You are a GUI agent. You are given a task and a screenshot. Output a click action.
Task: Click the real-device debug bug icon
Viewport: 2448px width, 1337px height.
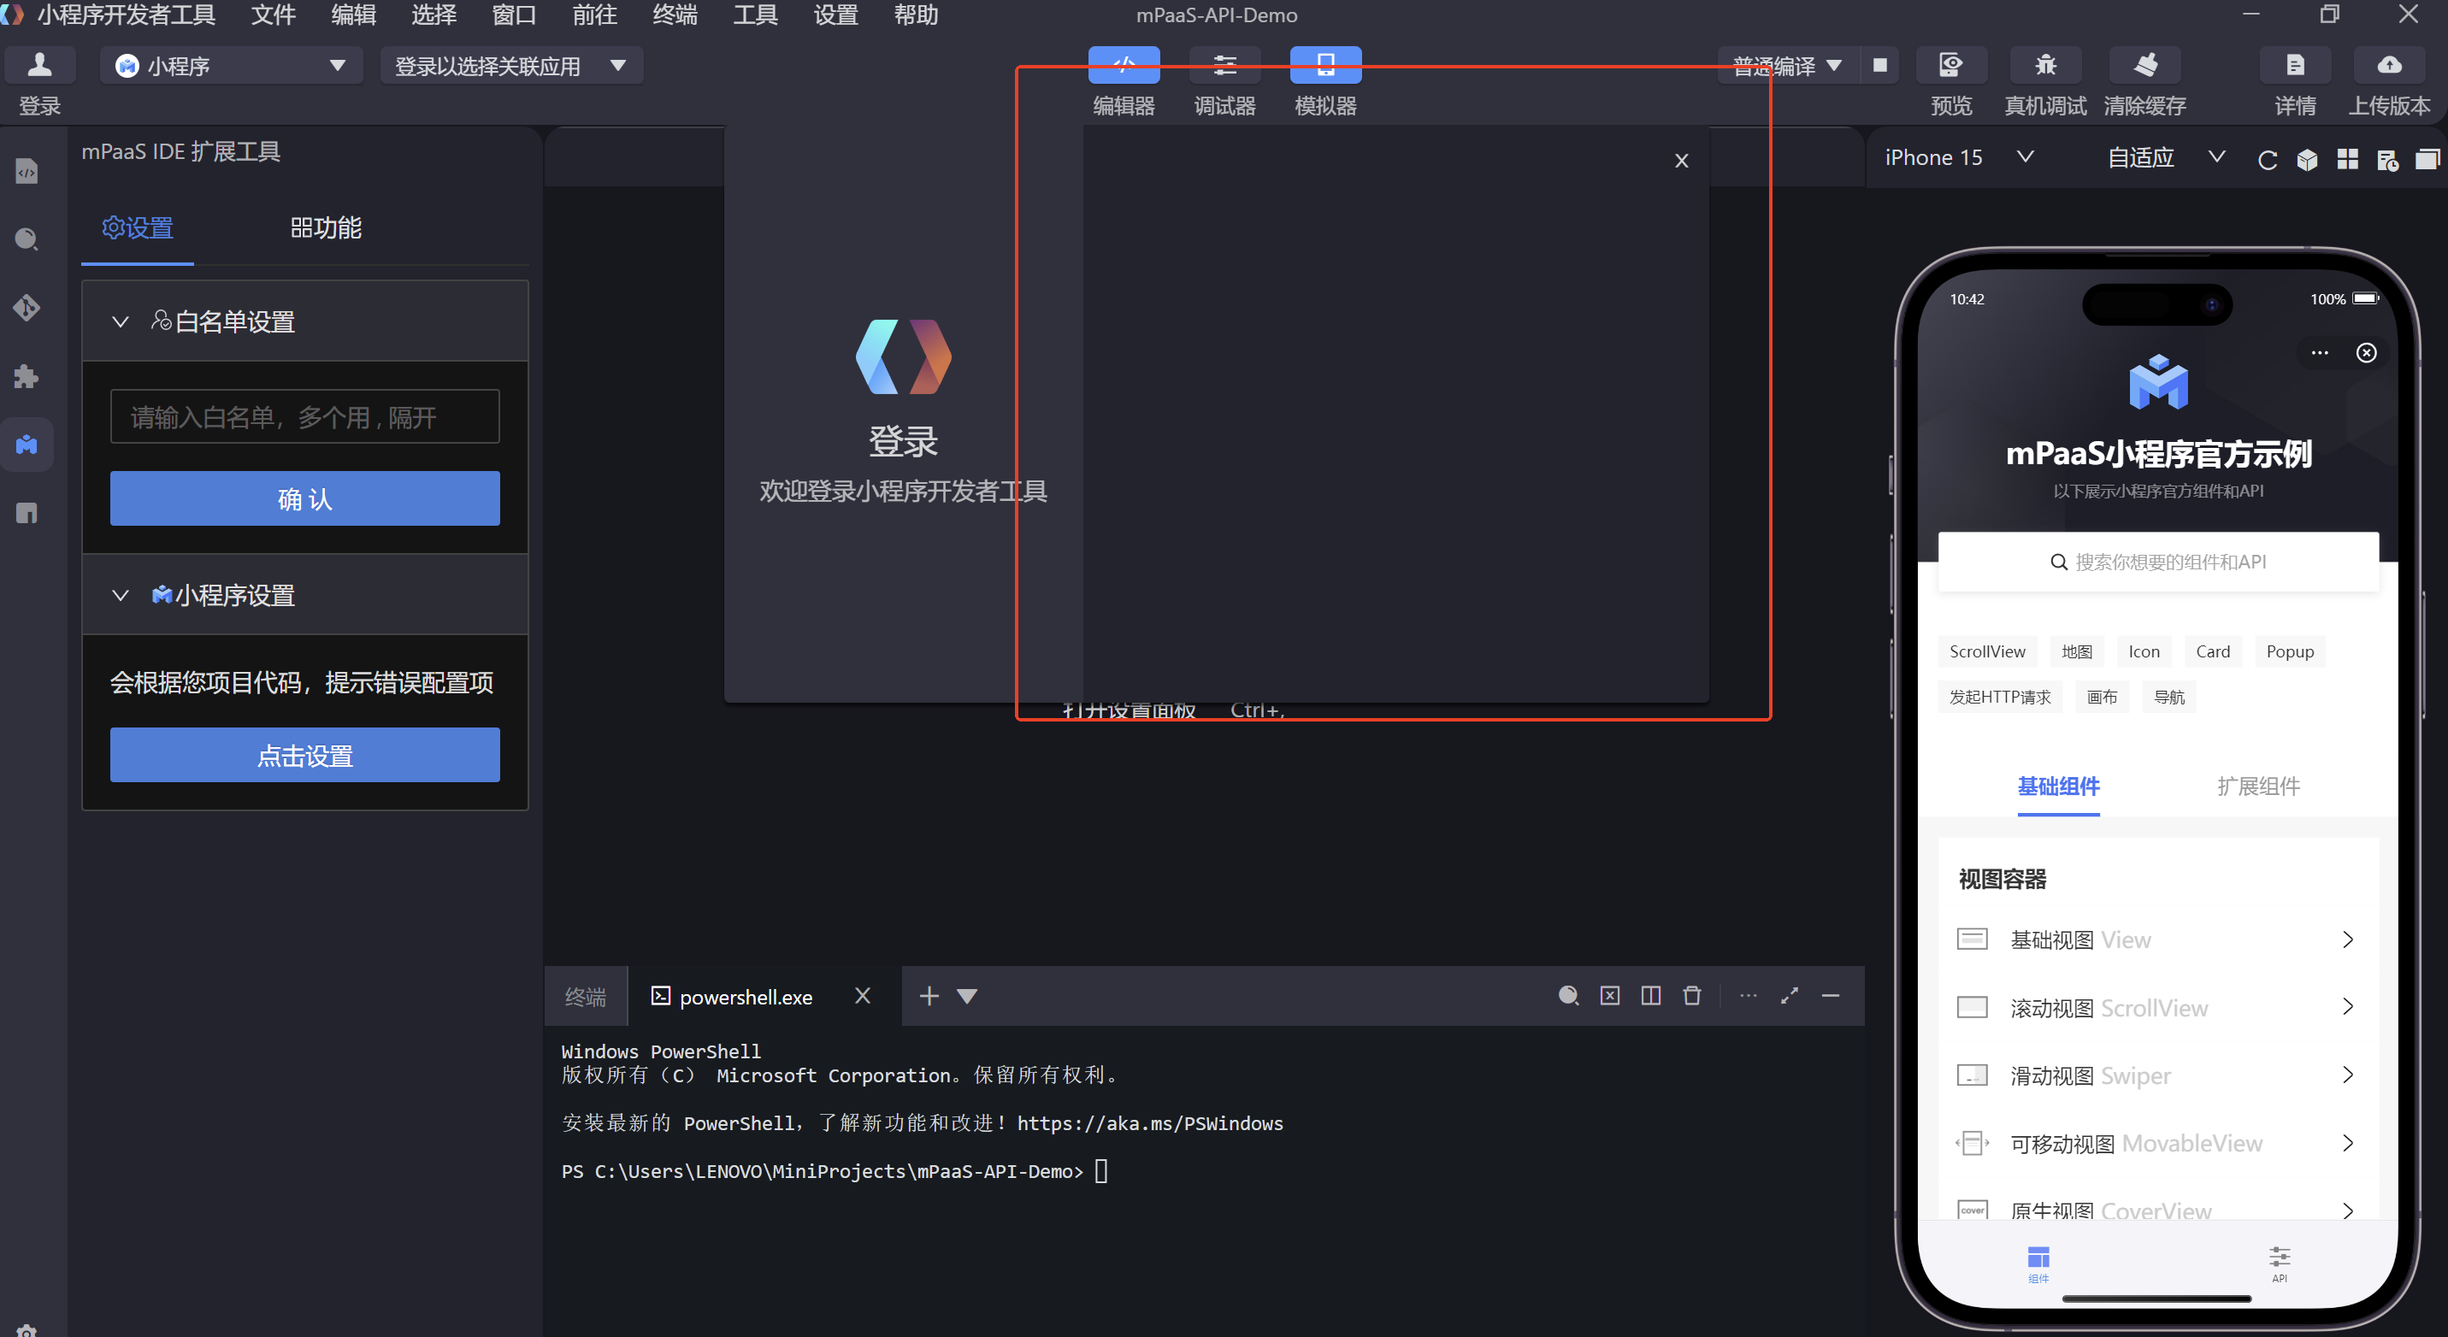(2044, 65)
